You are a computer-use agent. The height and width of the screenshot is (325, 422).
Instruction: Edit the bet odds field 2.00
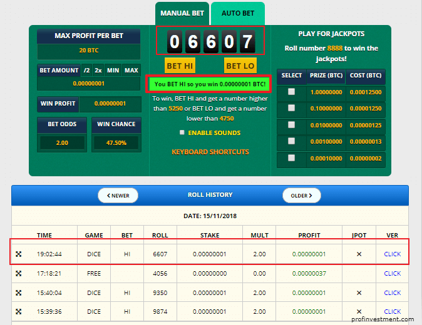tap(62, 143)
